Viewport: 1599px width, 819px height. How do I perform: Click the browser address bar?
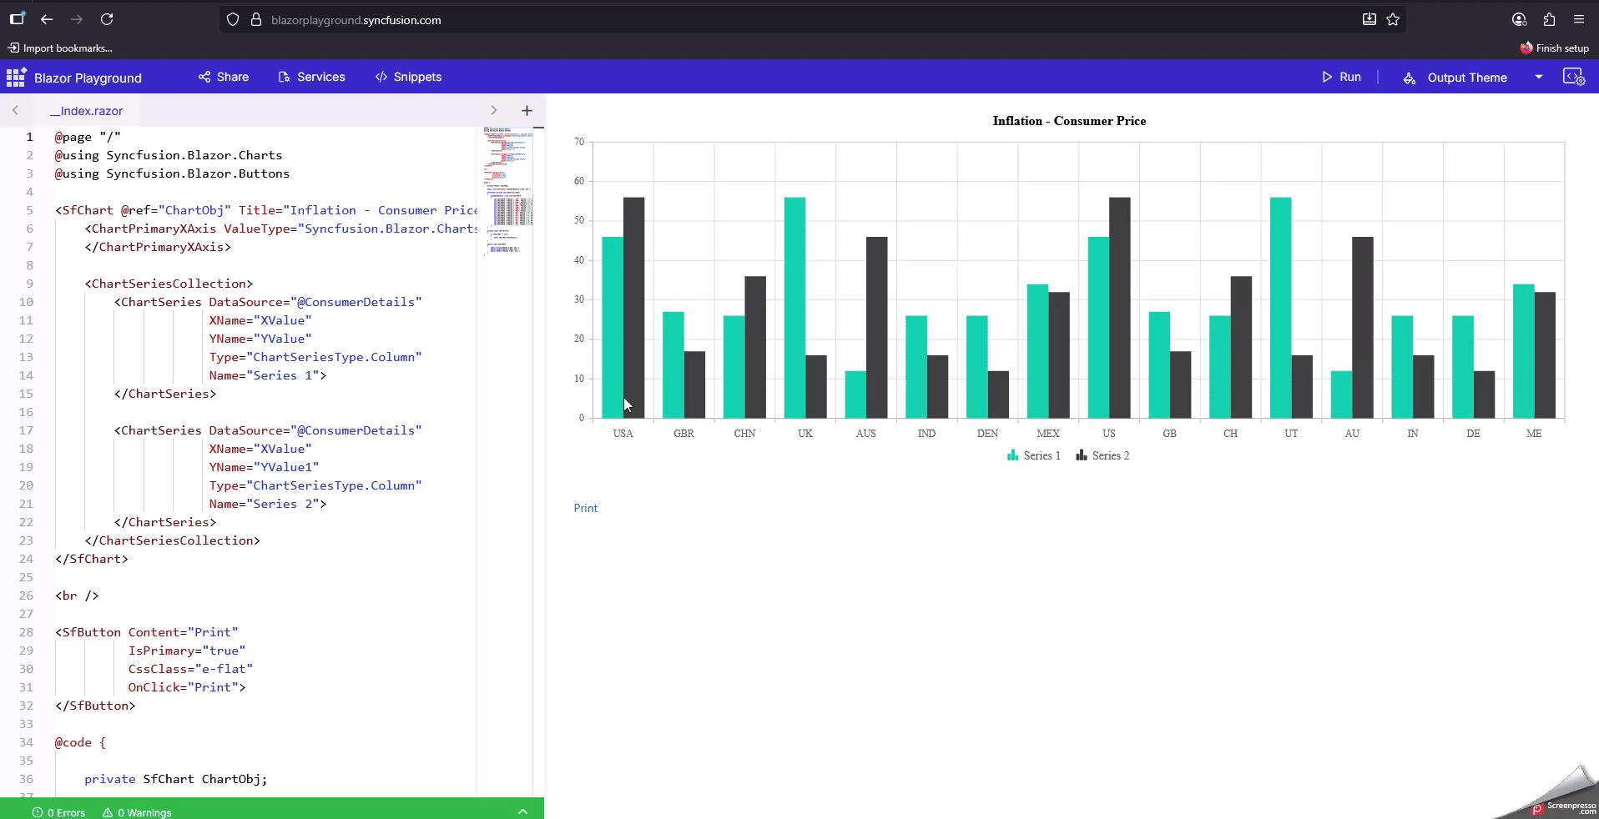751,20
